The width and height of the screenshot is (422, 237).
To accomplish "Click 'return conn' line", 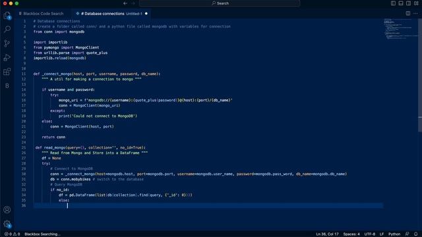I will [x=53, y=137].
